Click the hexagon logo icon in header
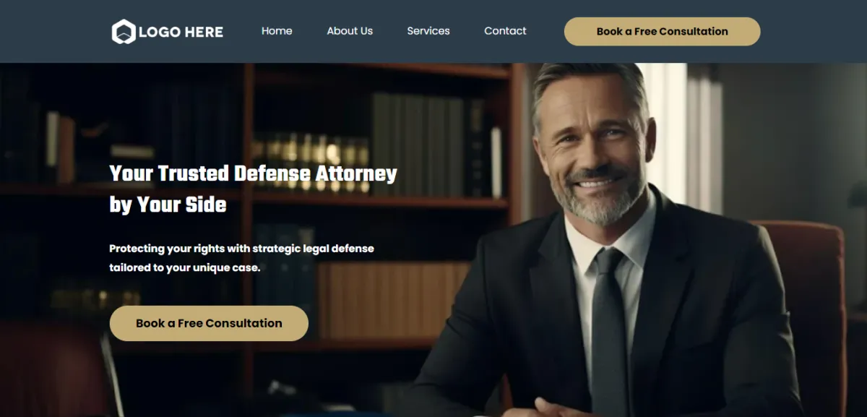 pyautogui.click(x=124, y=31)
